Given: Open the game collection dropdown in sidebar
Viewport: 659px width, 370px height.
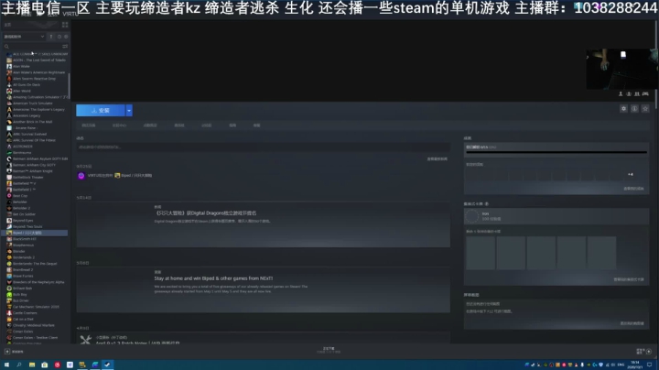Looking at the screenshot, I should [x=24, y=37].
